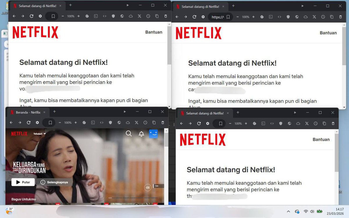This screenshot has height=218, width=349.
Task: Mute the Keluarga Yang Tak Dirindukan preview
Action: 148,187
